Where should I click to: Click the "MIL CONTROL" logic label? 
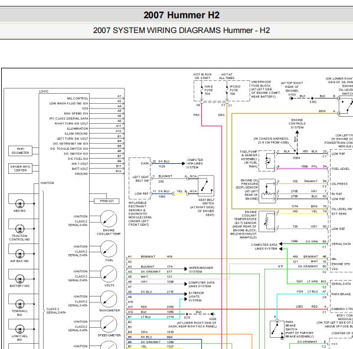tap(78, 98)
